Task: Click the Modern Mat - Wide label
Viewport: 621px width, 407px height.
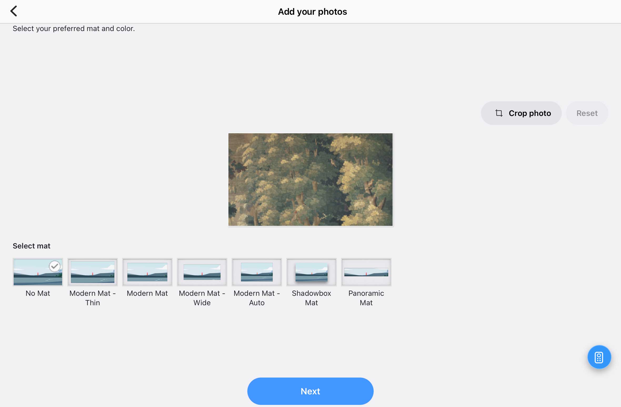Action: pos(202,298)
